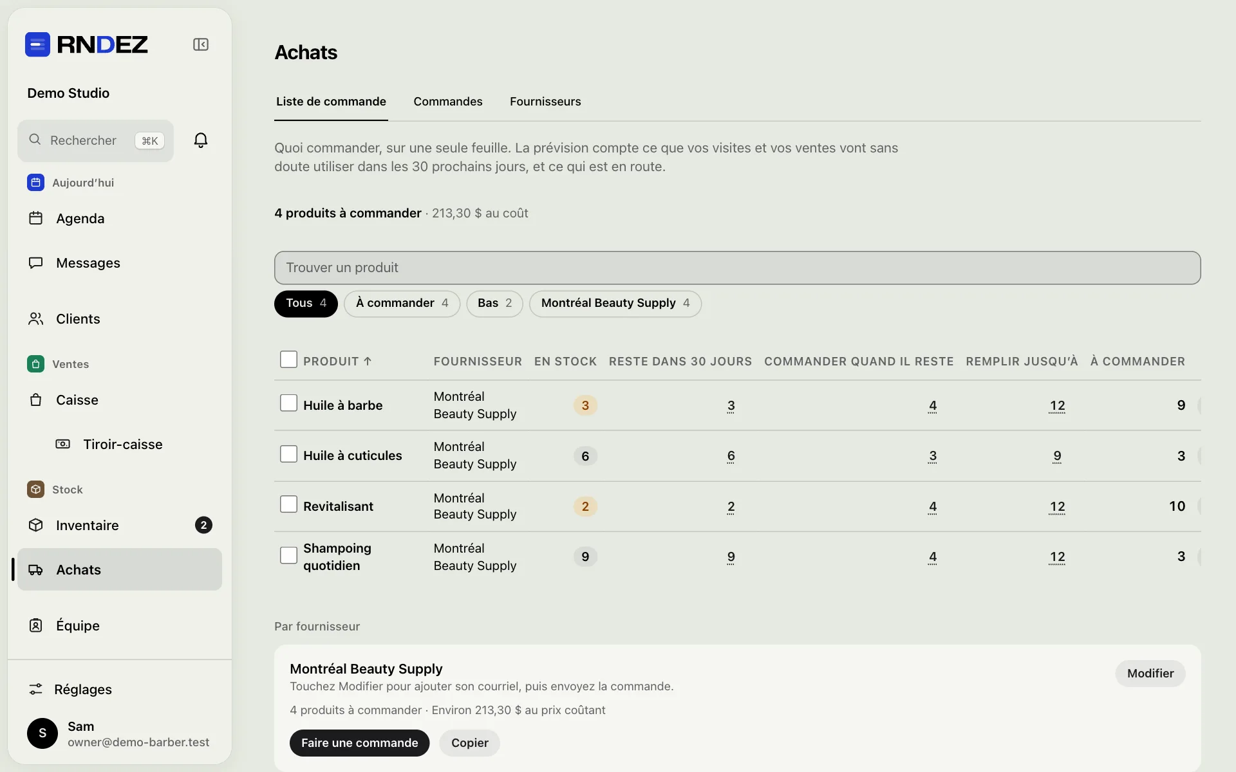The image size is (1236, 772).
Task: Filter by the Bas chip
Action: (494, 304)
